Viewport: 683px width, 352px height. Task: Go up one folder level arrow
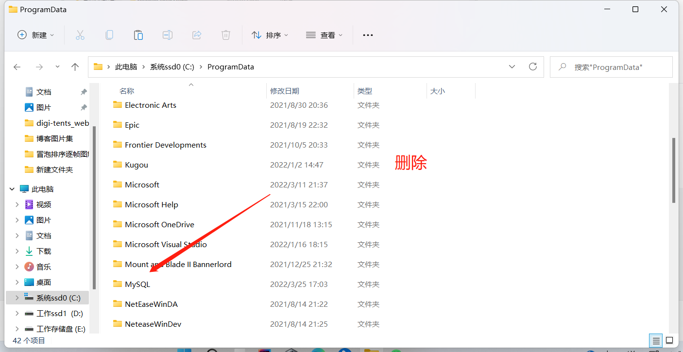pos(75,67)
